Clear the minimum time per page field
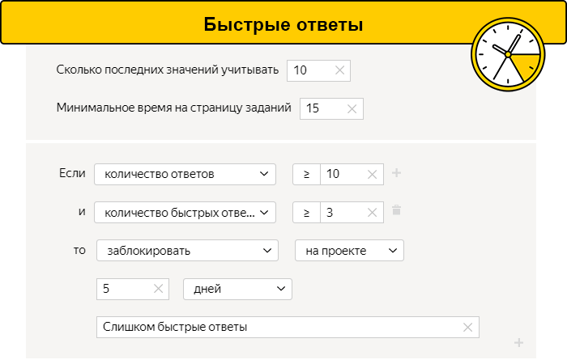The image size is (567, 364). (352, 108)
